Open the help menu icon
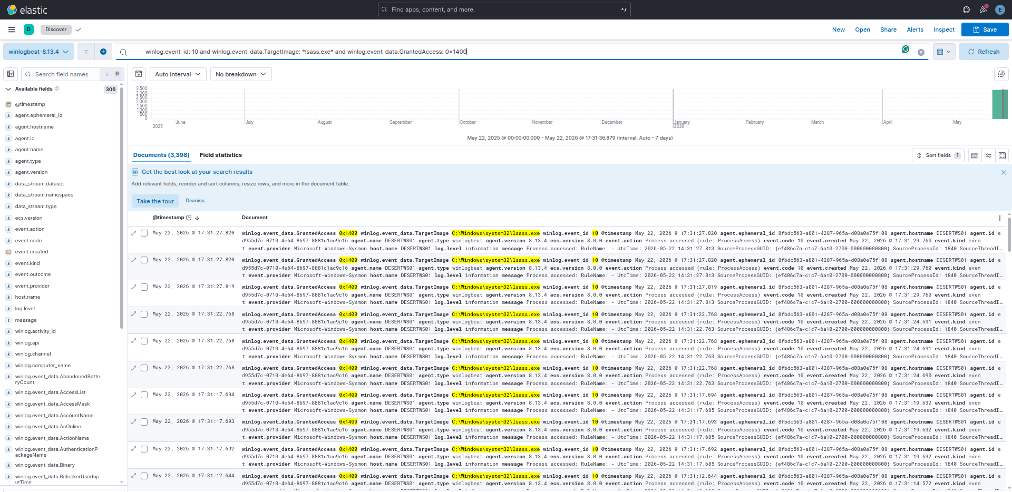This screenshot has height=492, width=1012. (x=966, y=9)
